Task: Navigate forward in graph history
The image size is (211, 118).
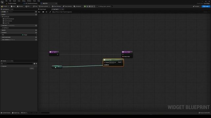Action: [46, 12]
